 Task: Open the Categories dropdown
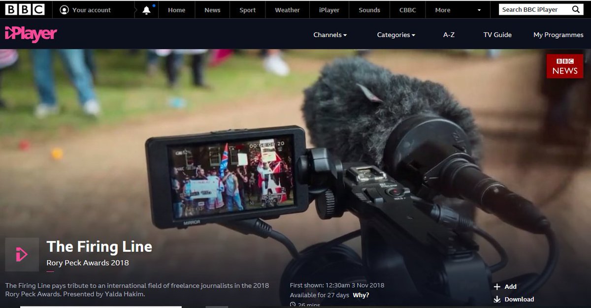tap(396, 34)
